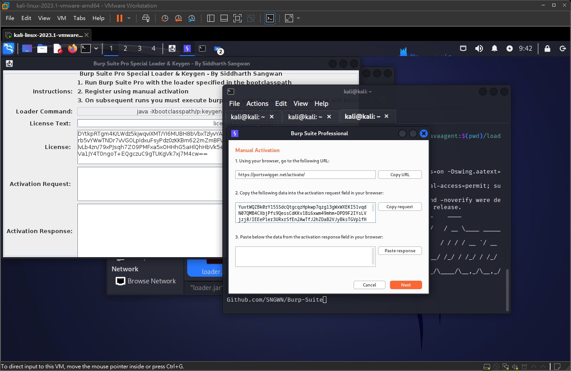Screen dimensions: 571x371
Task: Expand the VMware pause button dropdown
Action: pyautogui.click(x=129, y=18)
